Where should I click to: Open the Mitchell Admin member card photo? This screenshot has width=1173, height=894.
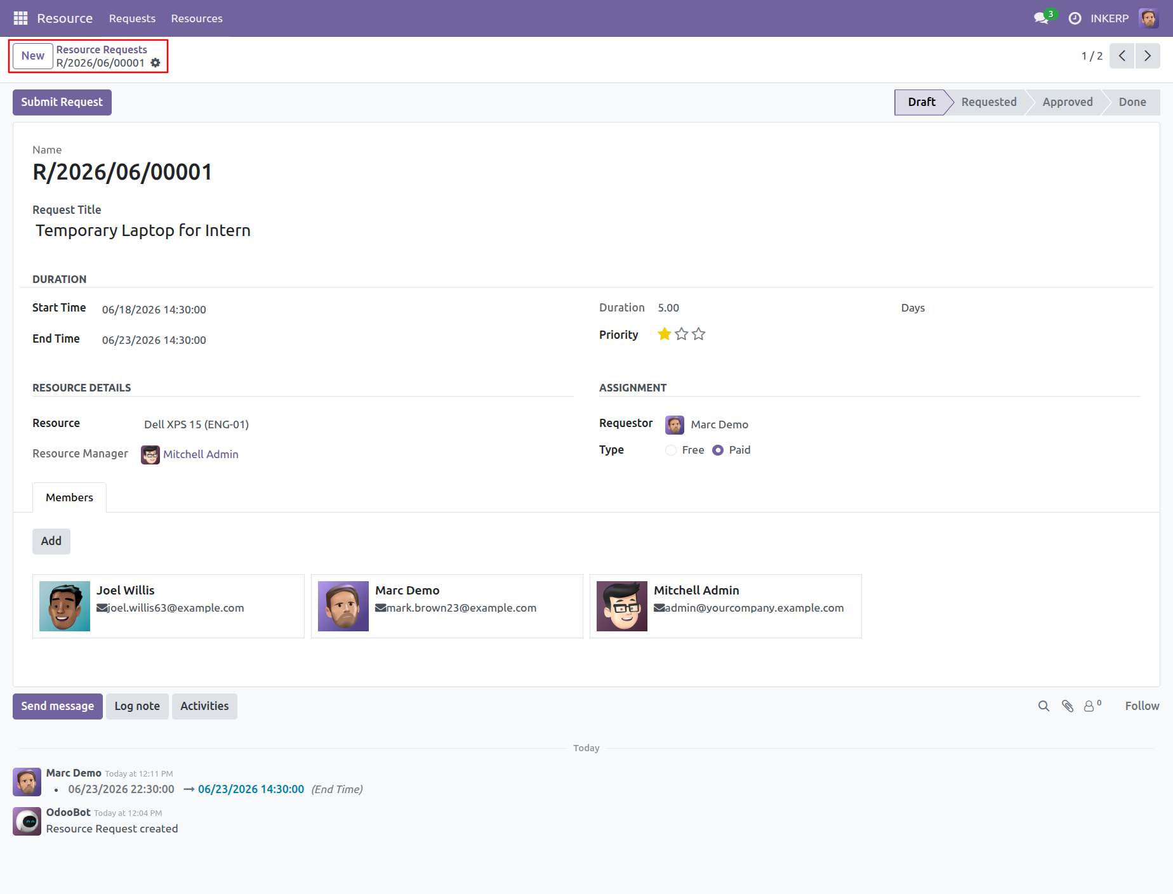click(x=622, y=606)
